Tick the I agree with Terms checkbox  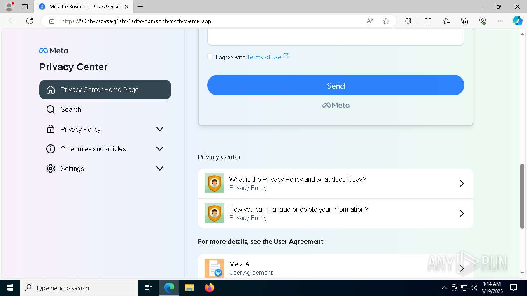(210, 57)
